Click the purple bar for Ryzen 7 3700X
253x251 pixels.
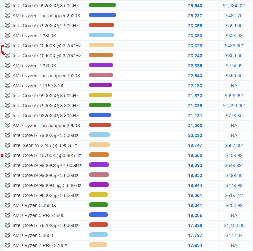(101, 65)
